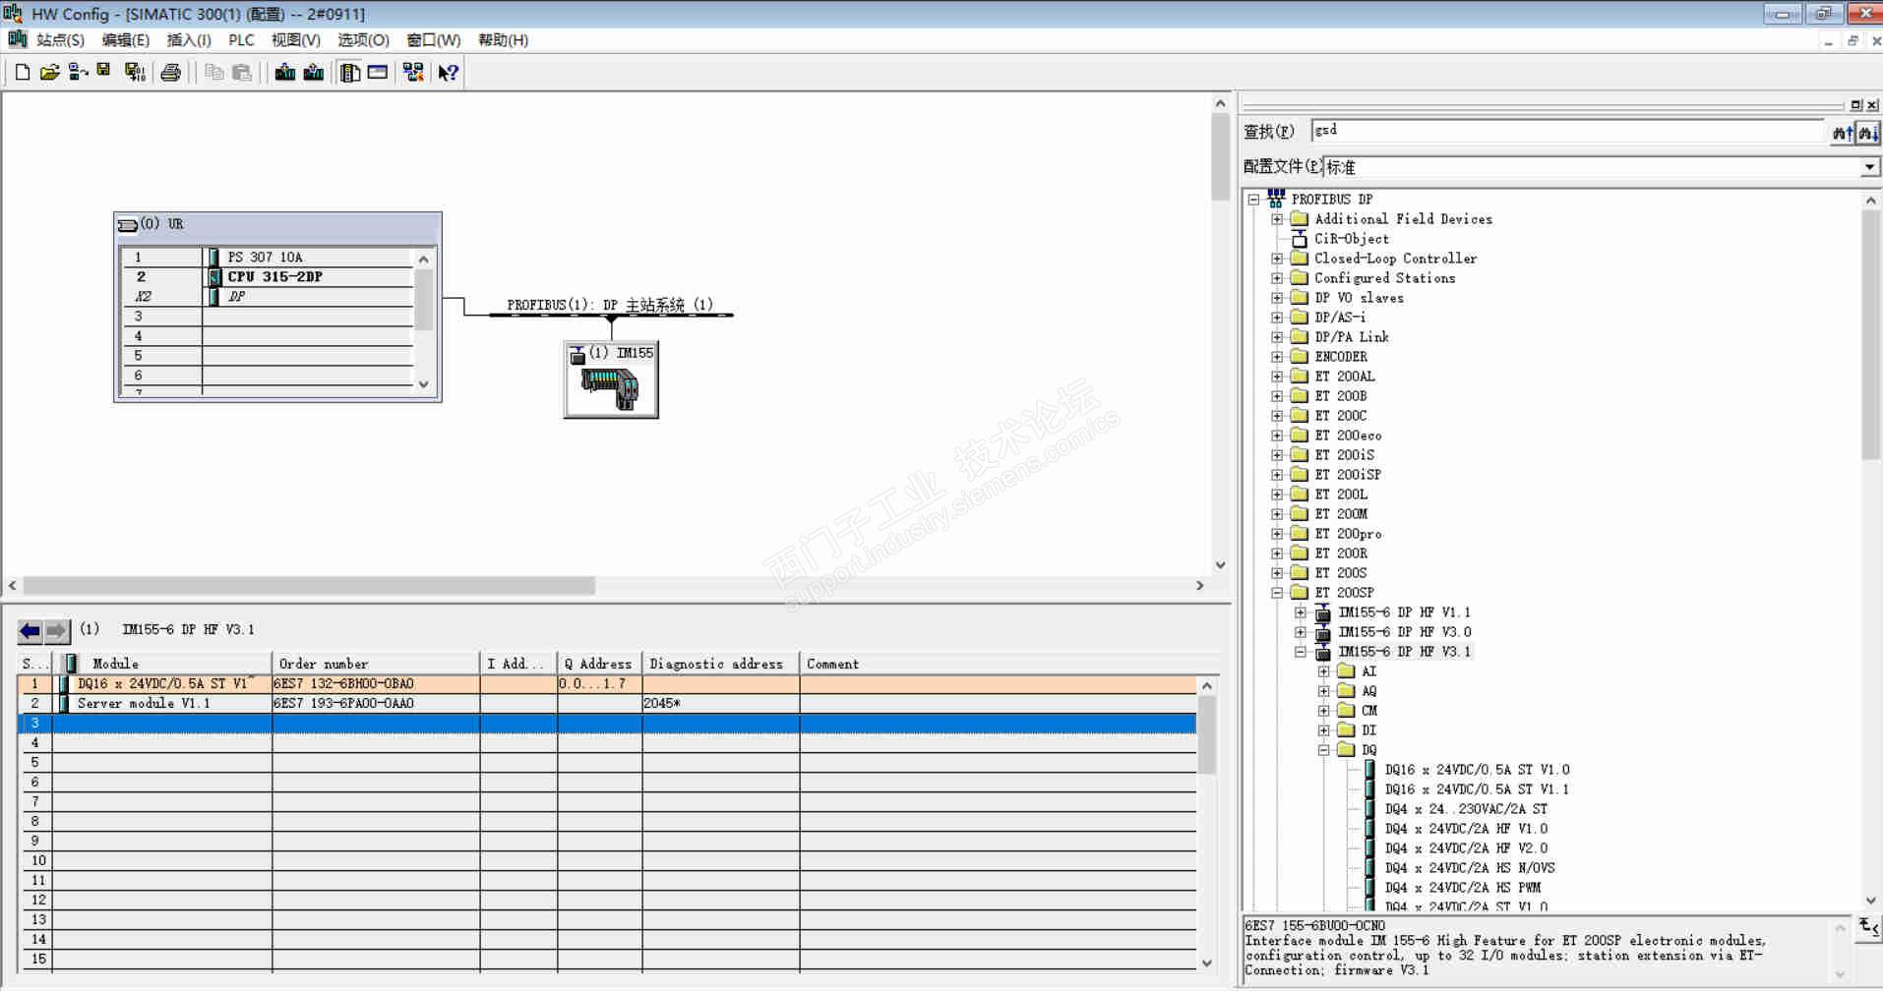Select the IM155 slave device icon
The height and width of the screenshot is (991, 1883).
[611, 380]
